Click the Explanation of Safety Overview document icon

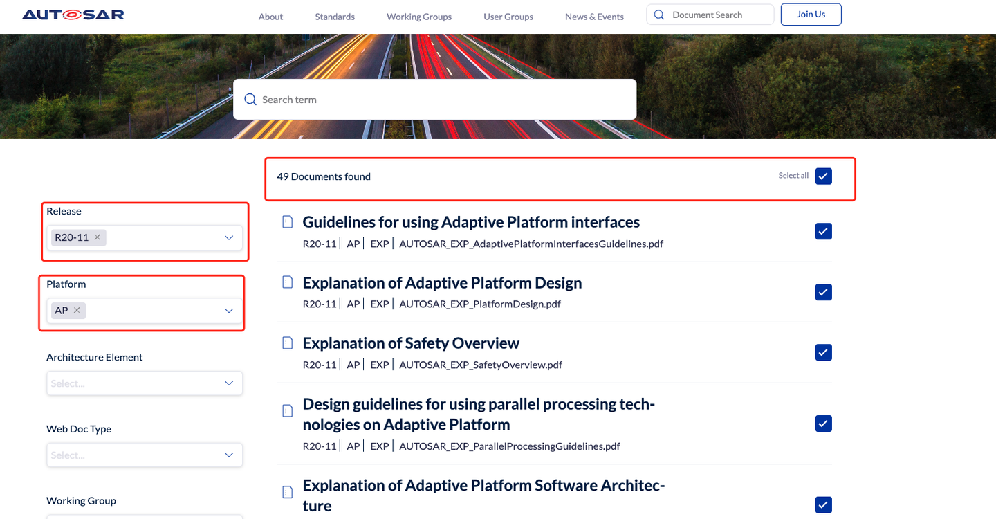[288, 343]
